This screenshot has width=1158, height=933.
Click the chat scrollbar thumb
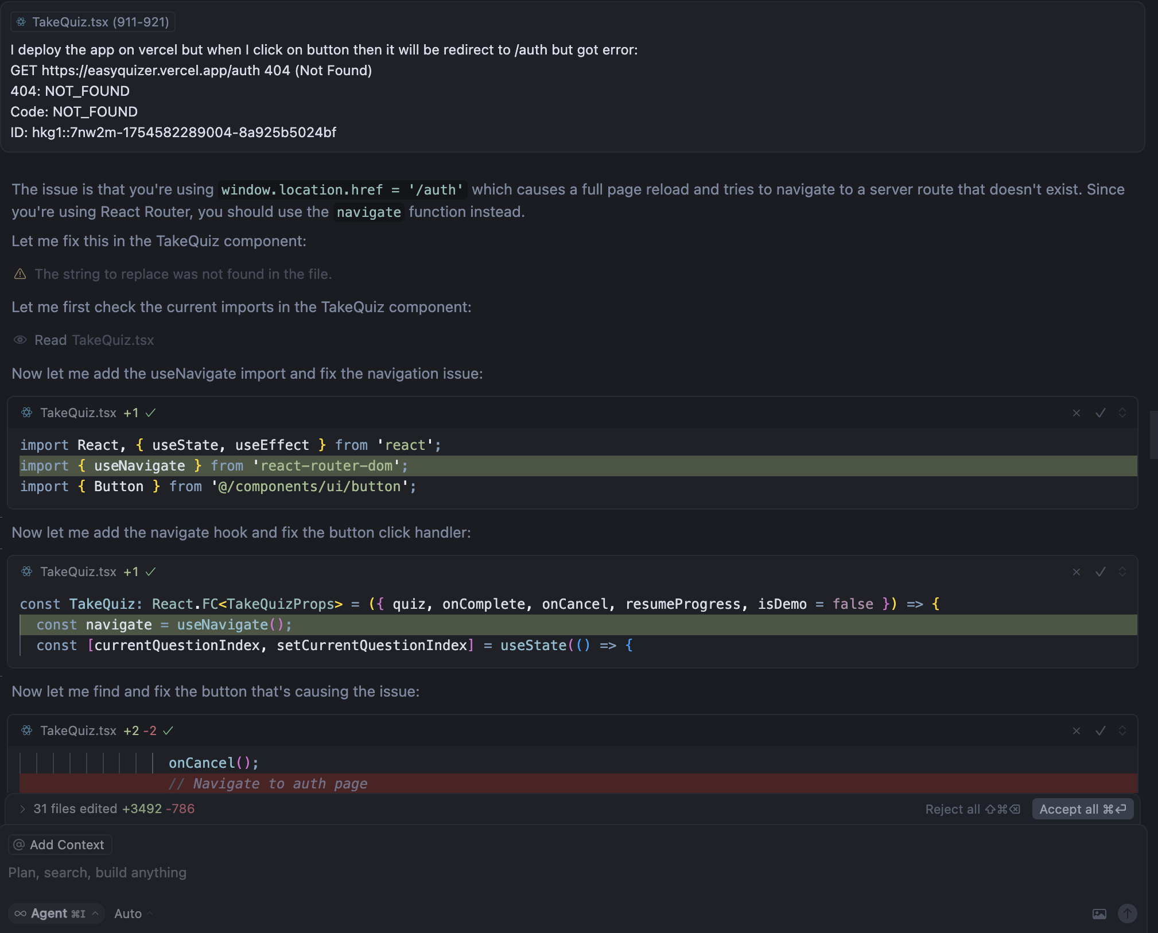pyautogui.click(x=1153, y=434)
